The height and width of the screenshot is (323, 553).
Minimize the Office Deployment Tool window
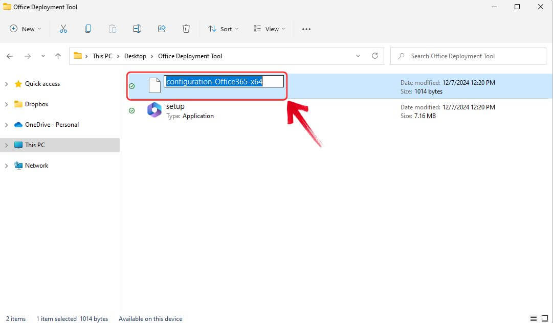[494, 7]
